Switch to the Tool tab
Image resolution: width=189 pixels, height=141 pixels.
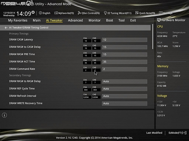[x=122, y=20]
